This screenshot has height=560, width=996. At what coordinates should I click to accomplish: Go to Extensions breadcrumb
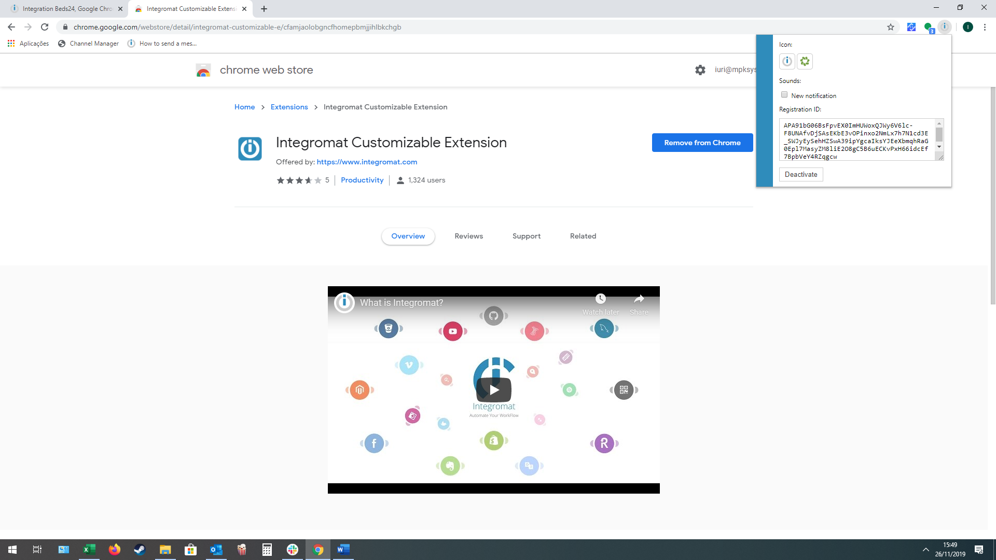pos(289,107)
